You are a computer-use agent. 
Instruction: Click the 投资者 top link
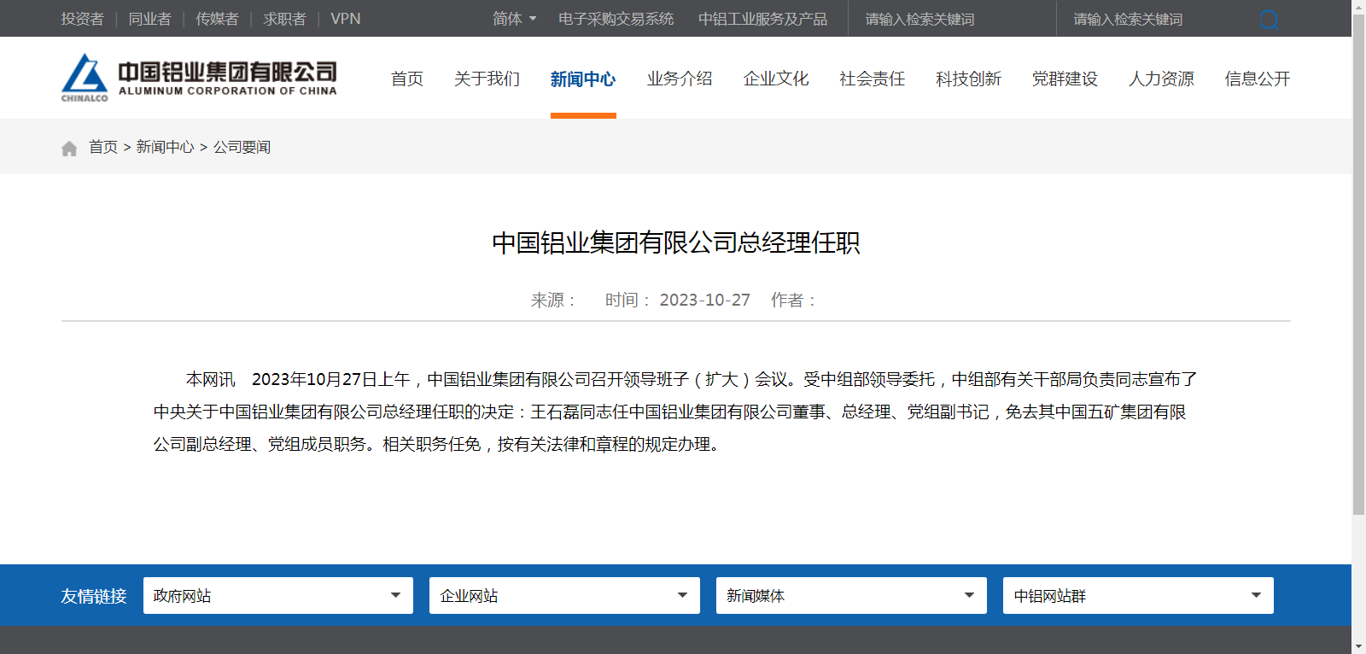82,19
